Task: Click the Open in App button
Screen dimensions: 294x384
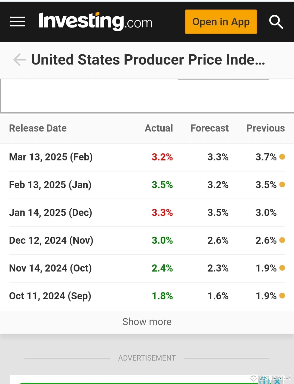Action: [221, 22]
